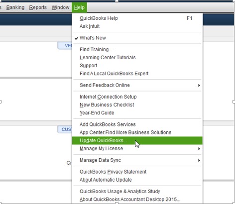
Task: Open Internet Connection Setup
Action: click(x=137, y=97)
